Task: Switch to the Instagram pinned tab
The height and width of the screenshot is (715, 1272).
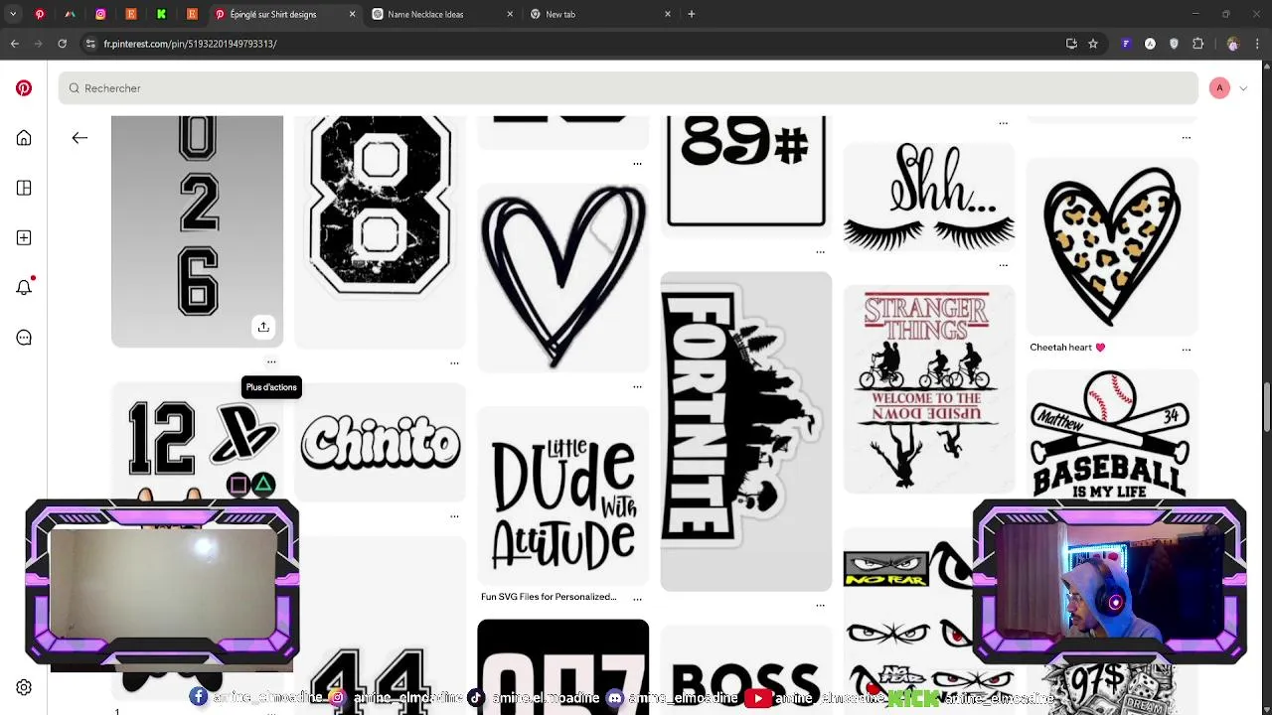Action: pyautogui.click(x=100, y=14)
